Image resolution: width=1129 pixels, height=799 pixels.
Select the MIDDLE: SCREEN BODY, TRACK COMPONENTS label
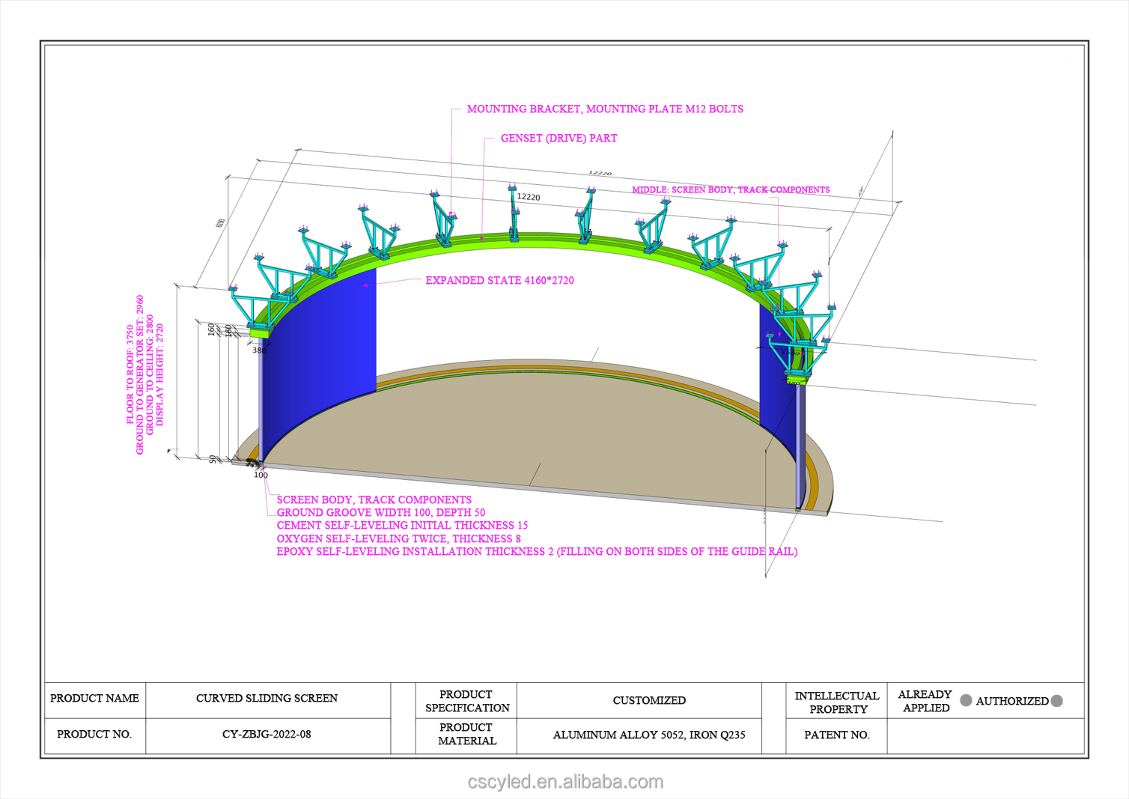point(731,190)
